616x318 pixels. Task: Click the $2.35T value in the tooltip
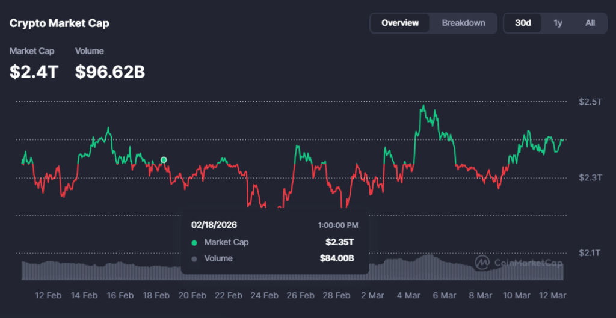(339, 243)
